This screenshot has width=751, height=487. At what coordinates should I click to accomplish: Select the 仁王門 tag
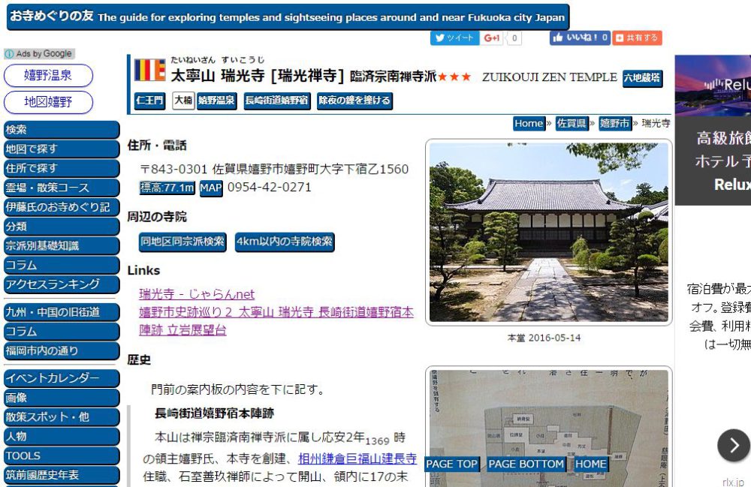[x=149, y=101]
